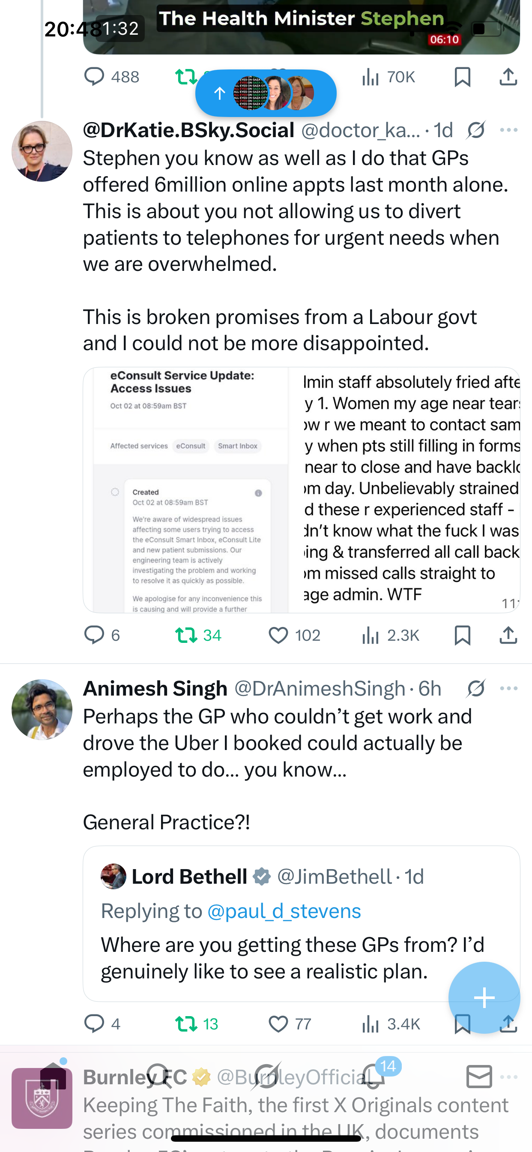Viewport: 532px width, 1152px height.
Task: Repost Animesh Singh's post with 13 reposts
Action: tap(186, 1024)
